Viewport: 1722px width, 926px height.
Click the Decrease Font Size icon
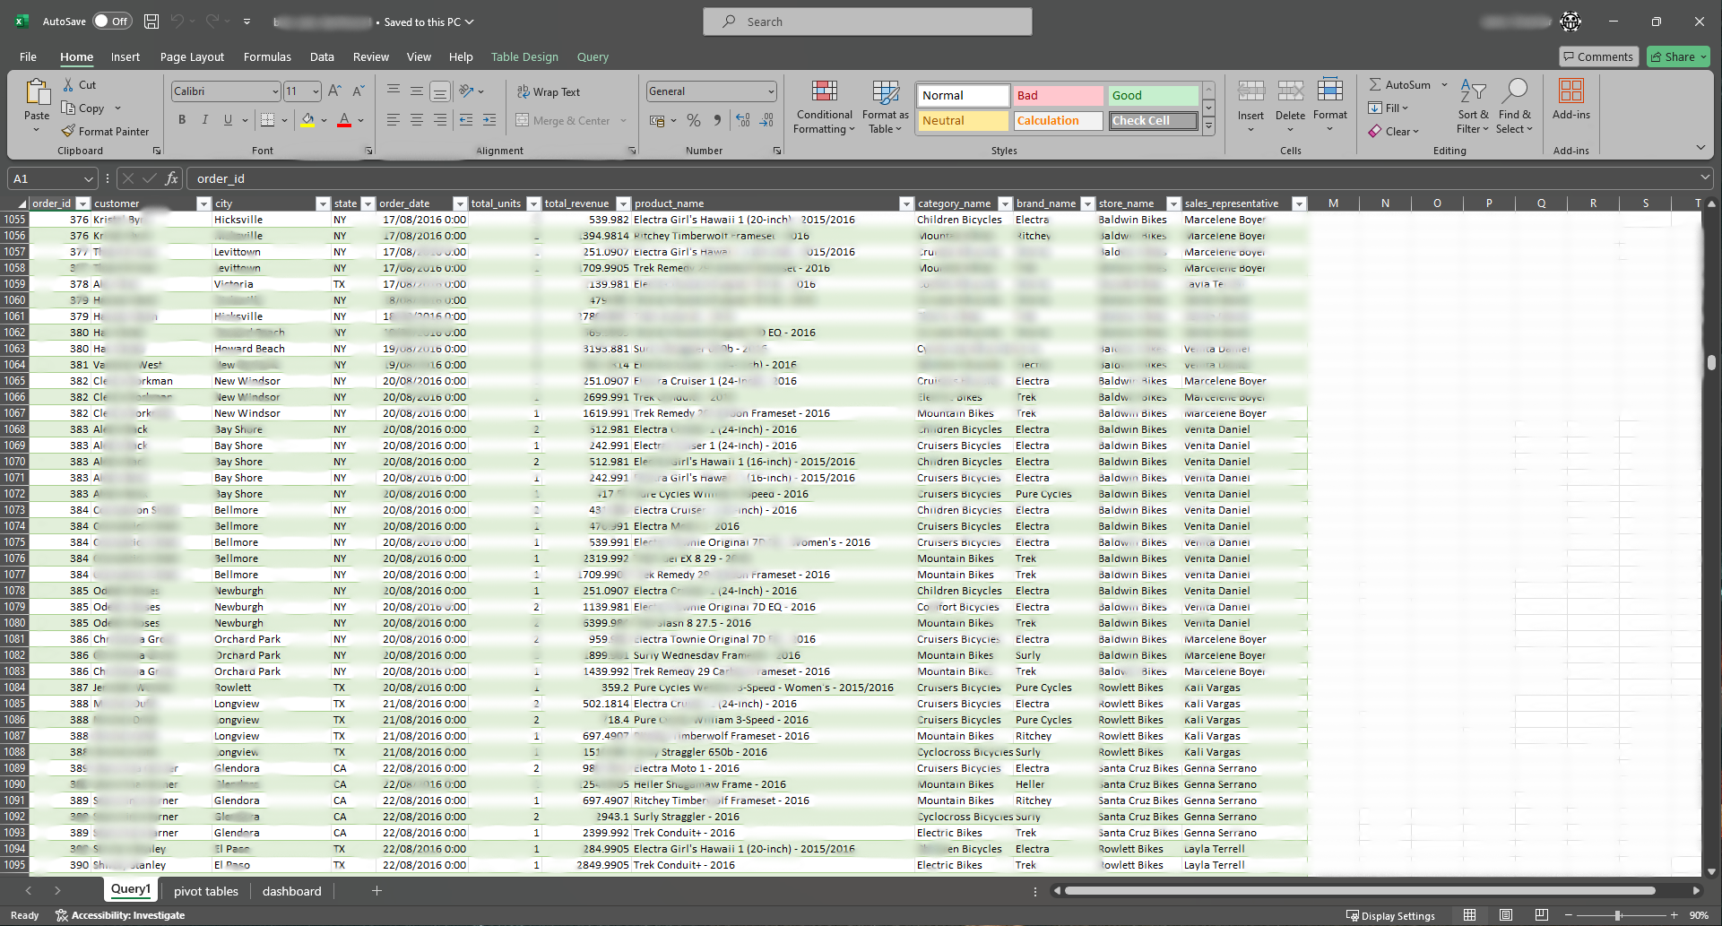click(x=358, y=91)
